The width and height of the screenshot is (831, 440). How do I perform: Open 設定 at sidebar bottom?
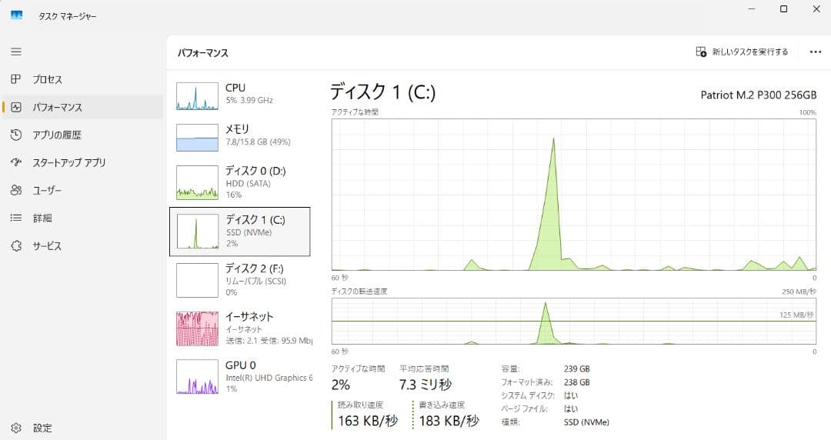82,428
